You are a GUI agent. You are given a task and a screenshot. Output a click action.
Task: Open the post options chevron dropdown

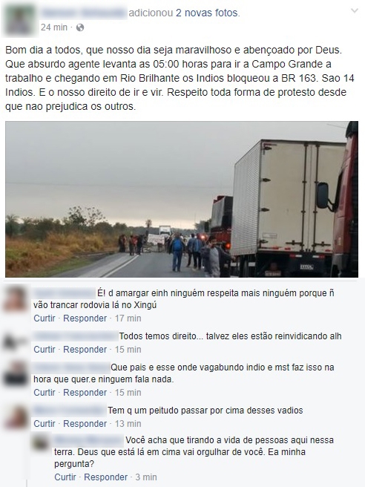[x=355, y=11]
